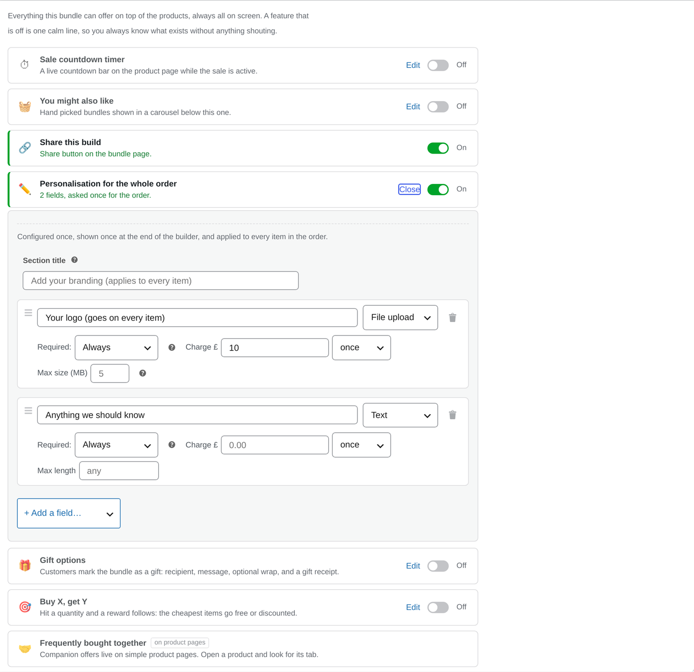
Task: Click the pencil icon for Personalisation
Action: coord(25,189)
